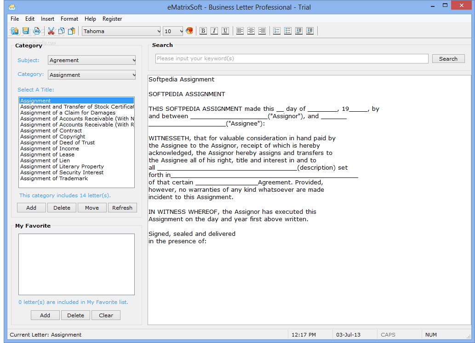Open the Insert menu
475x343 pixels.
coord(47,19)
